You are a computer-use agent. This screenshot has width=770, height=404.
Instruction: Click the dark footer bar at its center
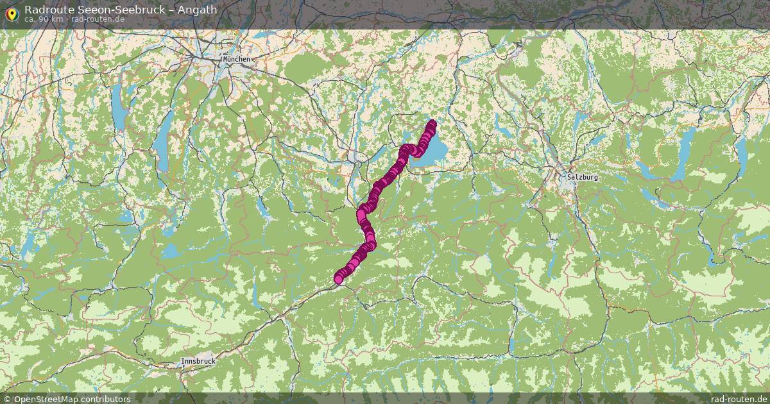click(x=385, y=398)
